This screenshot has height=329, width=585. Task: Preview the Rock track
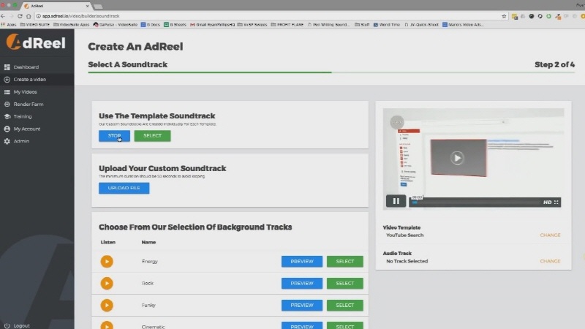[302, 284]
